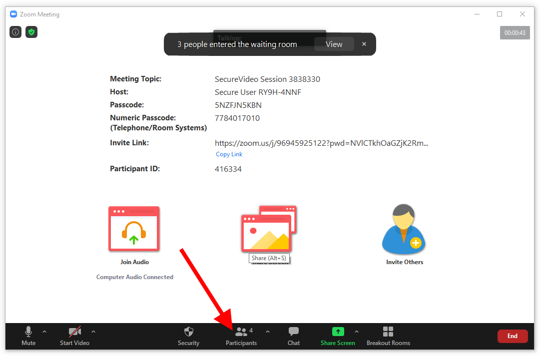Click the Copy Link hyperlink
Image resolution: width=540 pixels, height=356 pixels.
229,154
